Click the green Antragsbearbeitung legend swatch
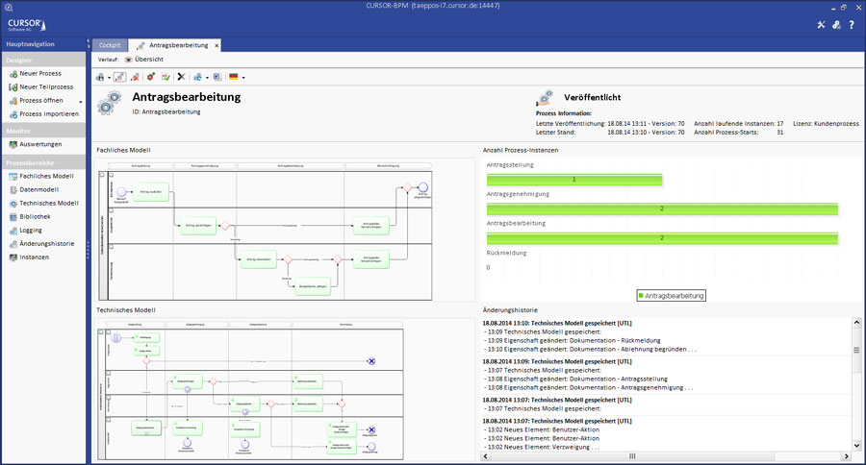This screenshot has width=866, height=465. 641,296
